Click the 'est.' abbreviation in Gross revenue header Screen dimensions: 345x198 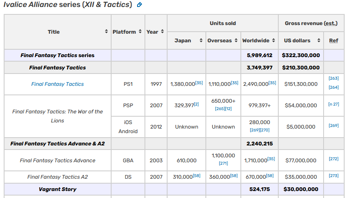coord(331,23)
